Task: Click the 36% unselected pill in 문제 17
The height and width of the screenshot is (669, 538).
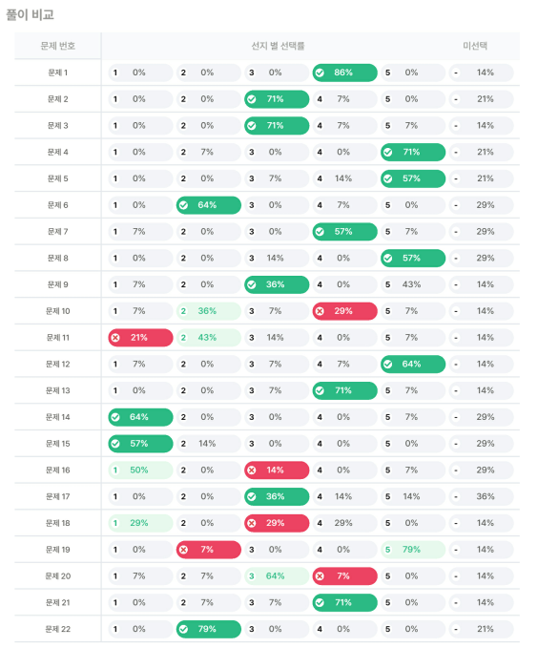Action: pos(482,496)
